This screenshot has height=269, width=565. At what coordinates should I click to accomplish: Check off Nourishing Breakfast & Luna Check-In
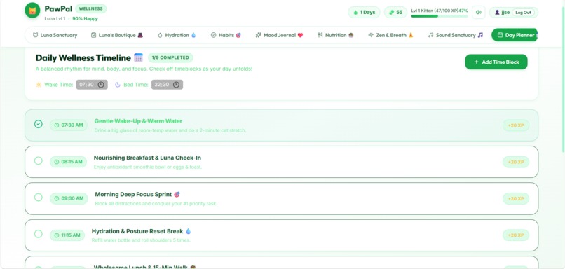38,160
